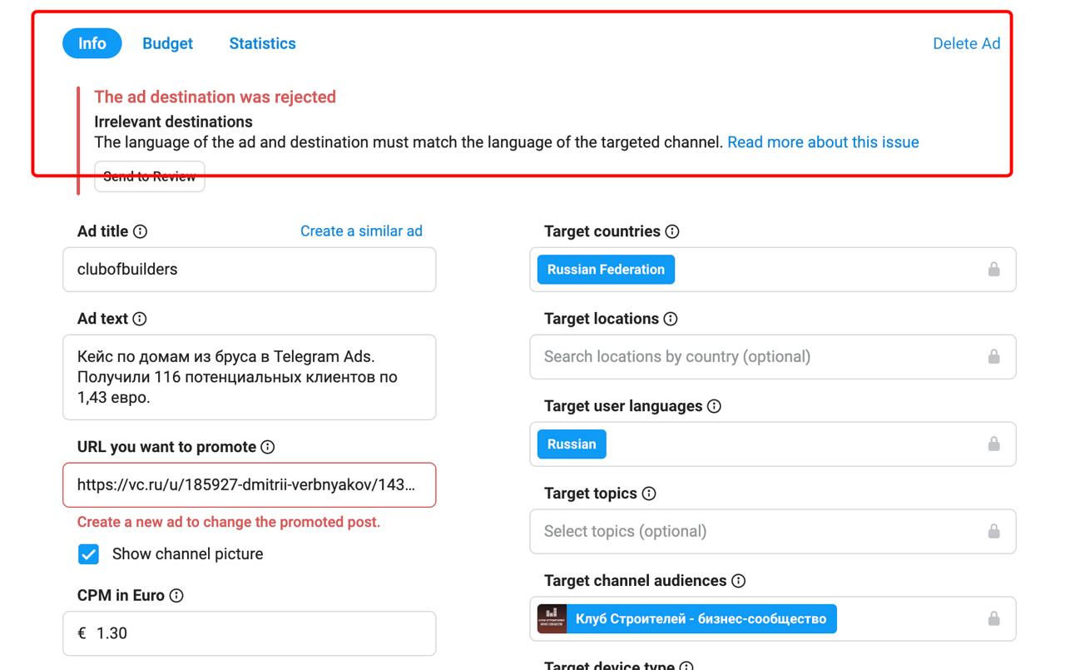This screenshot has width=1065, height=670.
Task: Click lock icon in Target topics field
Action: coord(993,532)
